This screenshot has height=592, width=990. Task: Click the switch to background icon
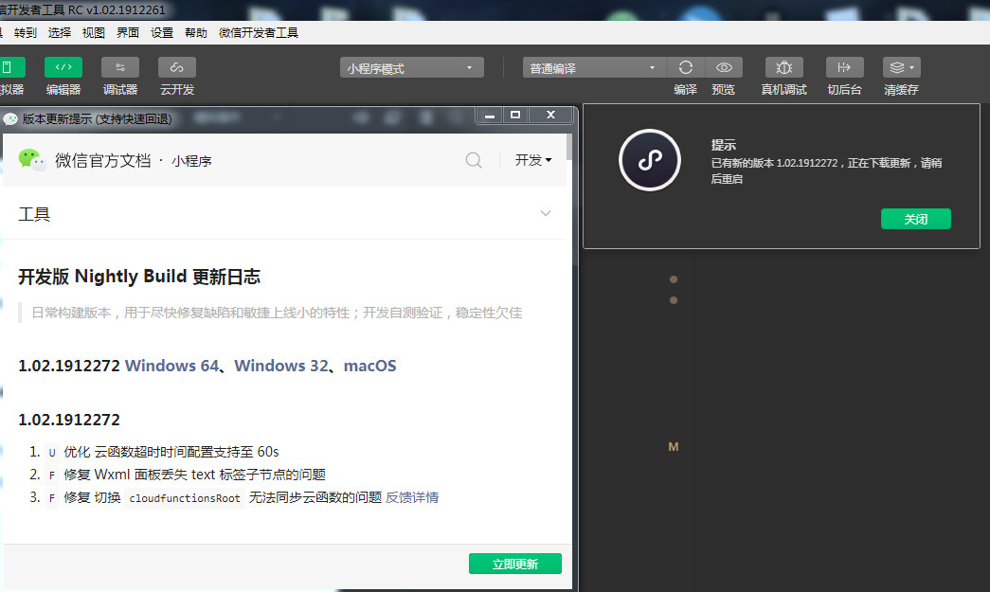coord(844,67)
